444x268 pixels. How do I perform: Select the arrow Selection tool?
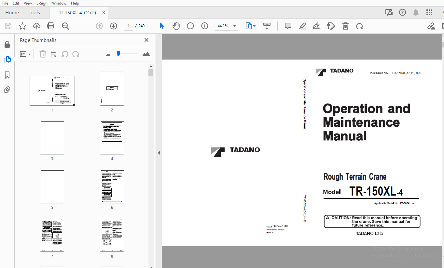(162, 26)
